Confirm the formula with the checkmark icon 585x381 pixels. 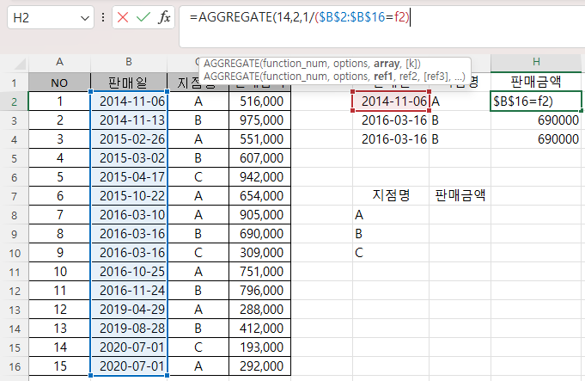pos(143,17)
